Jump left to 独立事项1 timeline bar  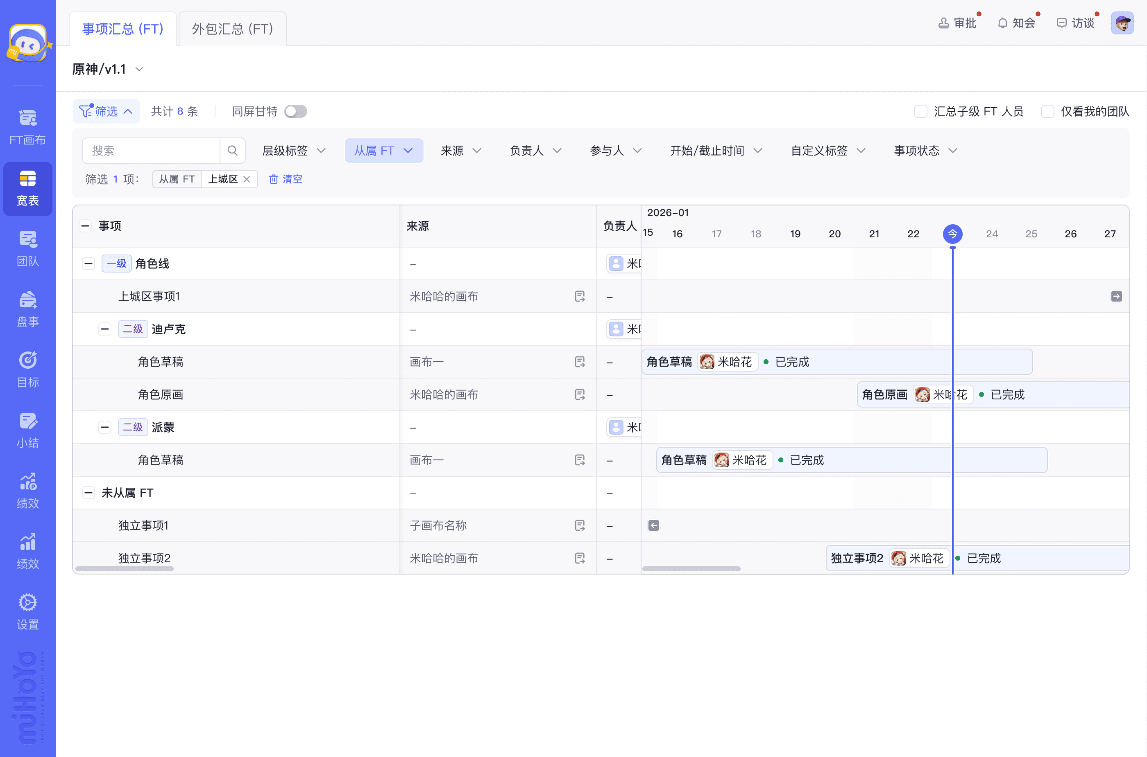point(654,526)
